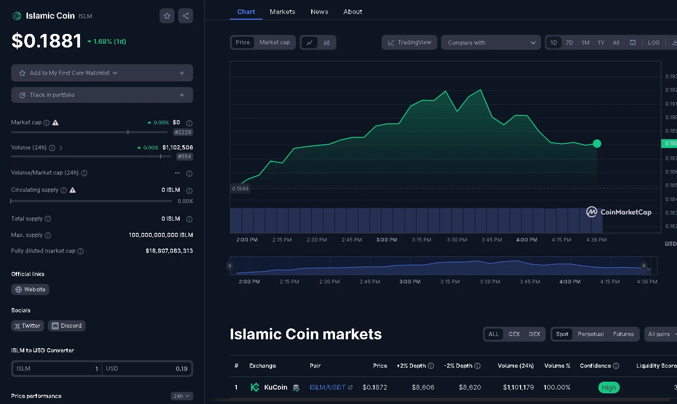677x404 pixels.
Task: Open the info icon beside Market cap label
Action: click(47, 123)
